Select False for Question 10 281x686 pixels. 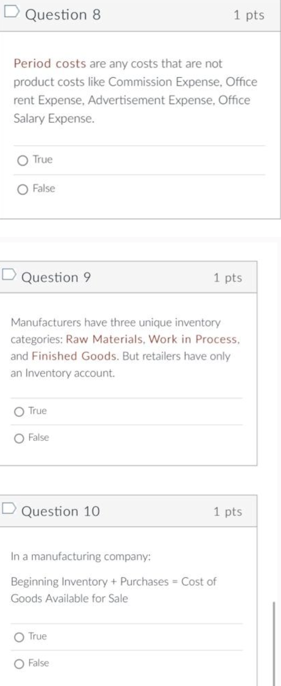click(18, 663)
